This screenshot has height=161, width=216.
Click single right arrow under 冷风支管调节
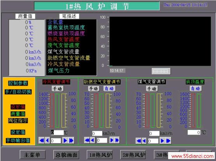click(65, 140)
